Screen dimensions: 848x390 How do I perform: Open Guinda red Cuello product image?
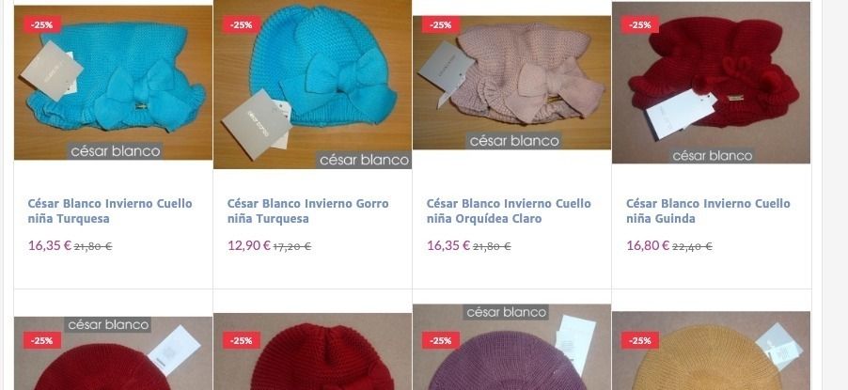point(711,82)
